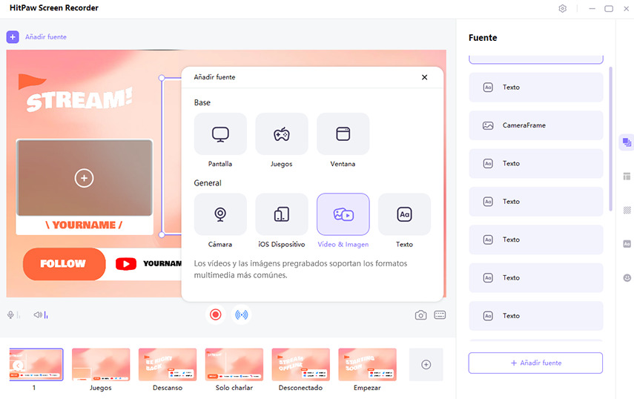Start recording with the red record button

216,314
